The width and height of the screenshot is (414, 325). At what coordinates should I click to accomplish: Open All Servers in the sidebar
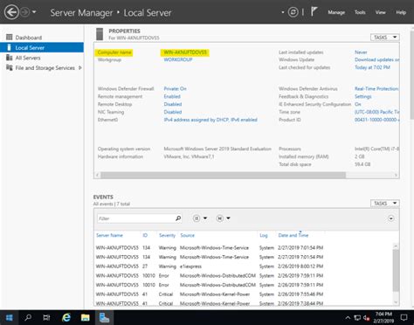pos(28,58)
